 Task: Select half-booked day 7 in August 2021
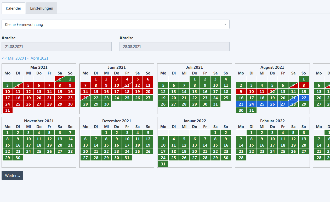[293, 85]
